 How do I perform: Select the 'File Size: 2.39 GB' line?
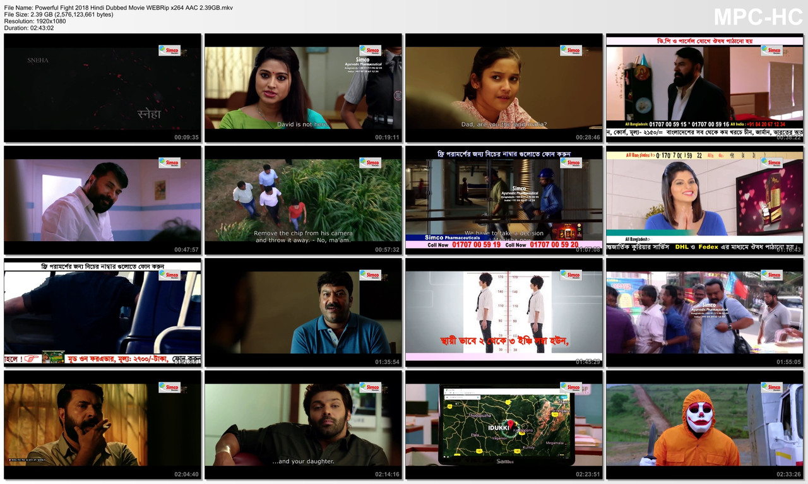click(x=59, y=14)
